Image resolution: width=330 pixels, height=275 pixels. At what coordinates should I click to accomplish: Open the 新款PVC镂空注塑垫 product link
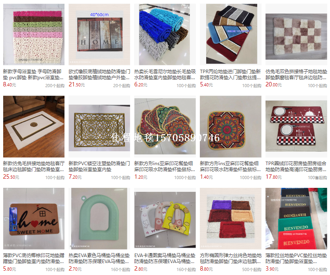(x=99, y=166)
